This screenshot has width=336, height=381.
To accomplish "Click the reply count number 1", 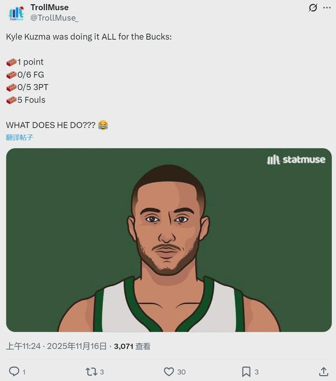I will pyautogui.click(x=24, y=372).
